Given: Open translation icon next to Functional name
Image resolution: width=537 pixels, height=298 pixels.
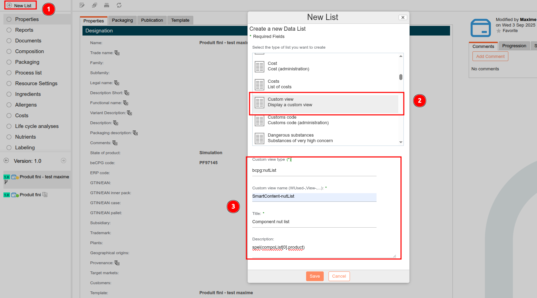Looking at the screenshot, I should coord(126,103).
